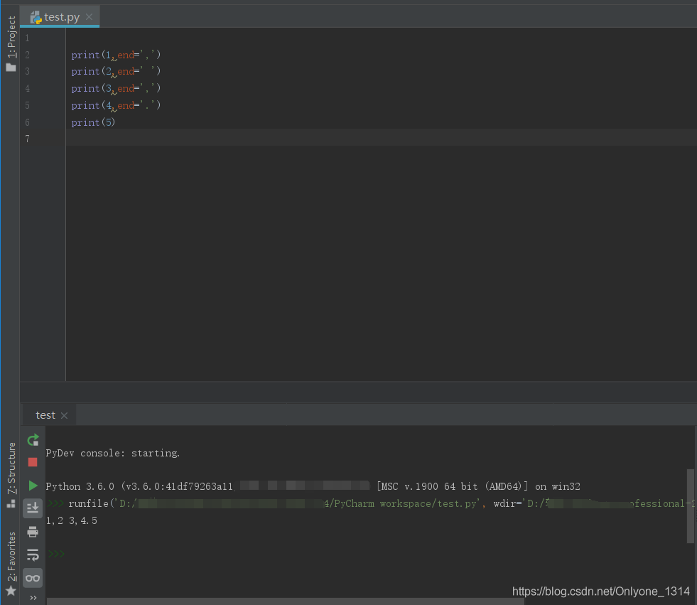697x605 pixels.
Task: Select the test console tab
Action: click(x=45, y=415)
